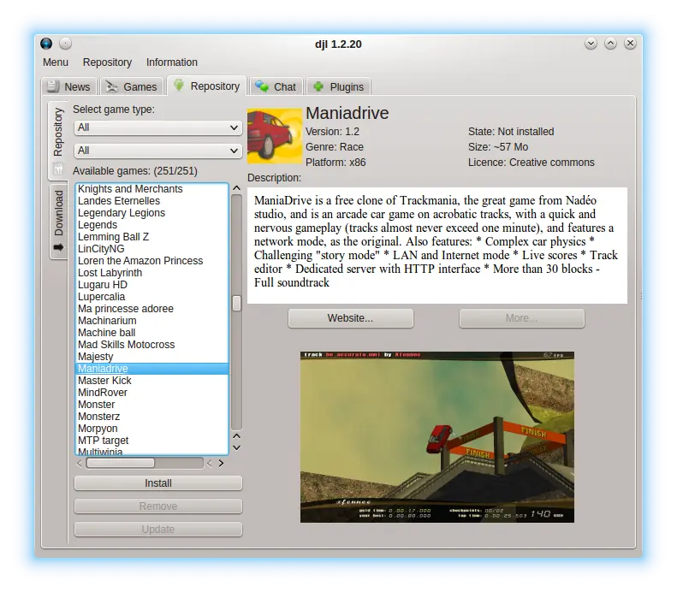Click the game list scroll up arrow at top
Viewport: 677px width, 592px height.
[x=236, y=188]
